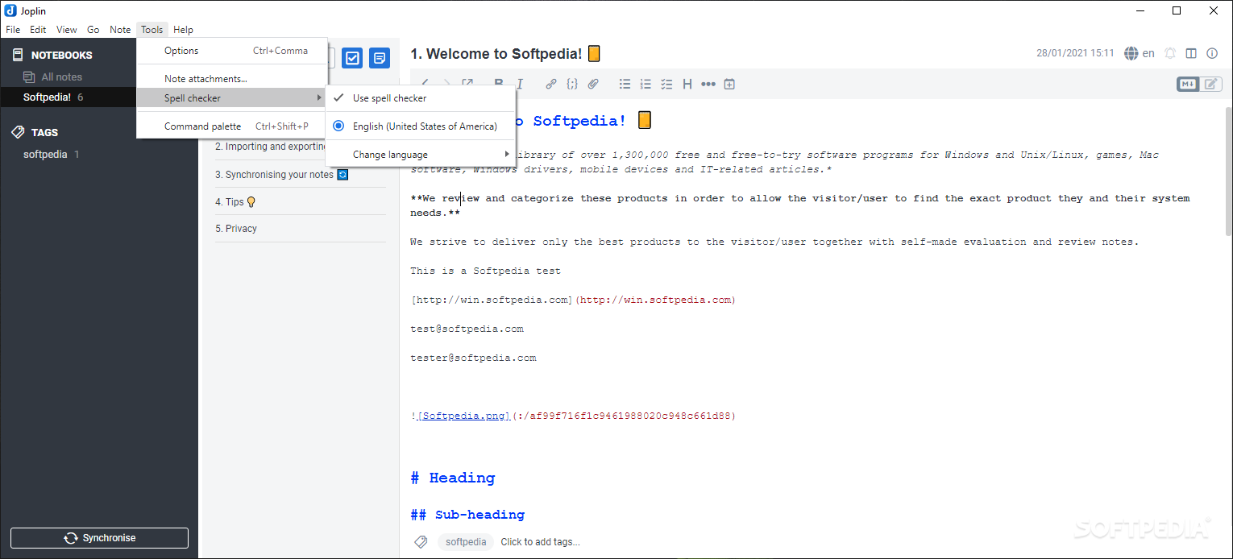Screen dimensions: 1233x559
Task: Create a new note with blue note icon
Action: pyautogui.click(x=380, y=58)
